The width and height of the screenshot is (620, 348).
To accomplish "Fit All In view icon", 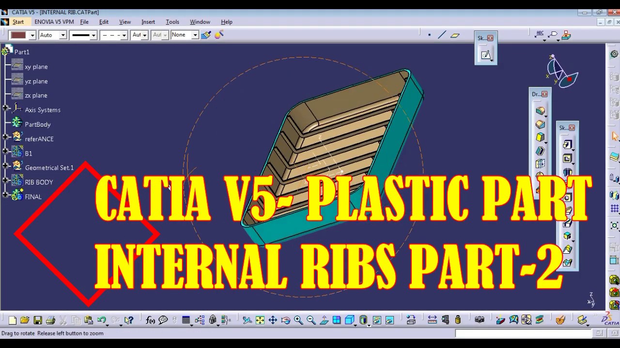I will tap(260, 320).
